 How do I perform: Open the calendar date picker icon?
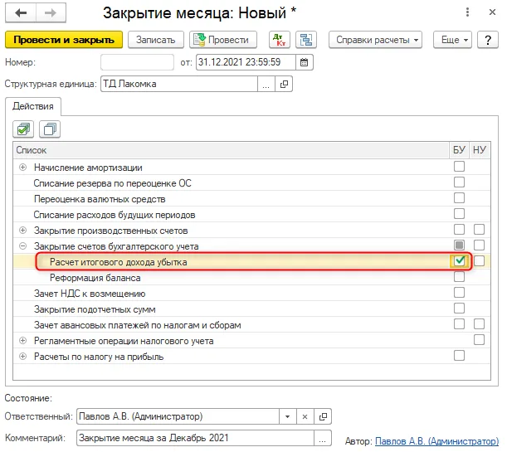304,62
